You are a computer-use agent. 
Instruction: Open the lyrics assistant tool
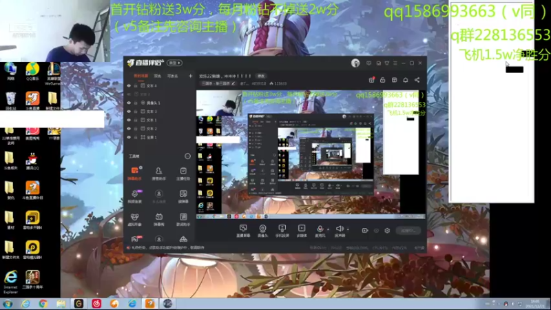[x=183, y=219]
